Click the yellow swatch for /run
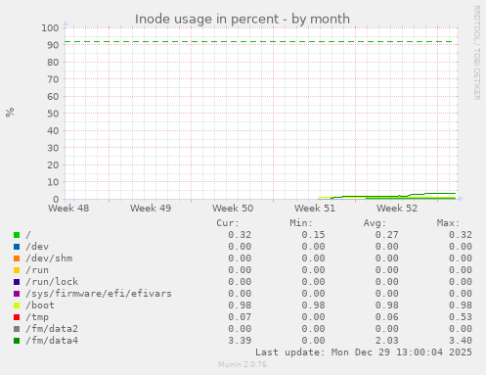 17,270
